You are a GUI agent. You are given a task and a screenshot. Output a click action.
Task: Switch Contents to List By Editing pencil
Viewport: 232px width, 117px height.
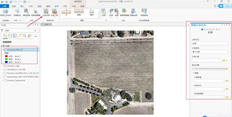tap(20, 36)
